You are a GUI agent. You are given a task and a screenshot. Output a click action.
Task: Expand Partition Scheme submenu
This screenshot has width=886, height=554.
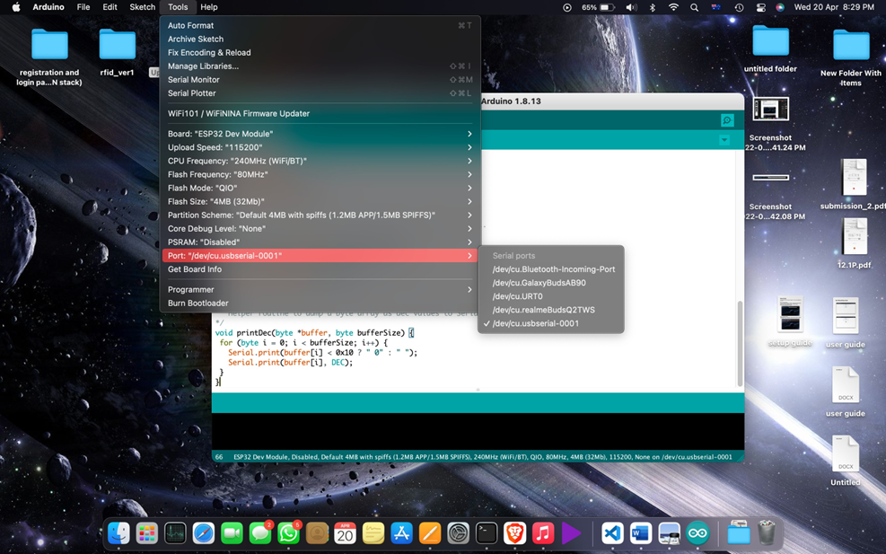(320, 215)
